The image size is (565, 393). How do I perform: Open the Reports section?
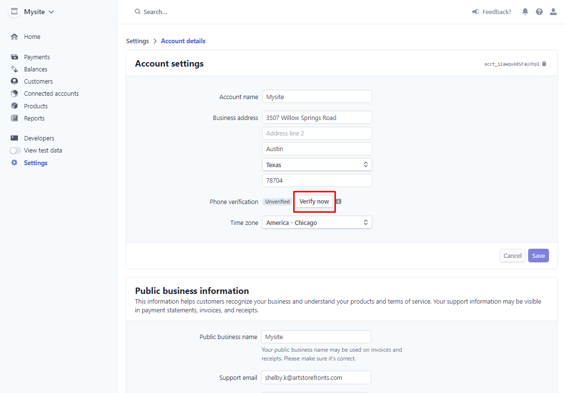pos(35,118)
